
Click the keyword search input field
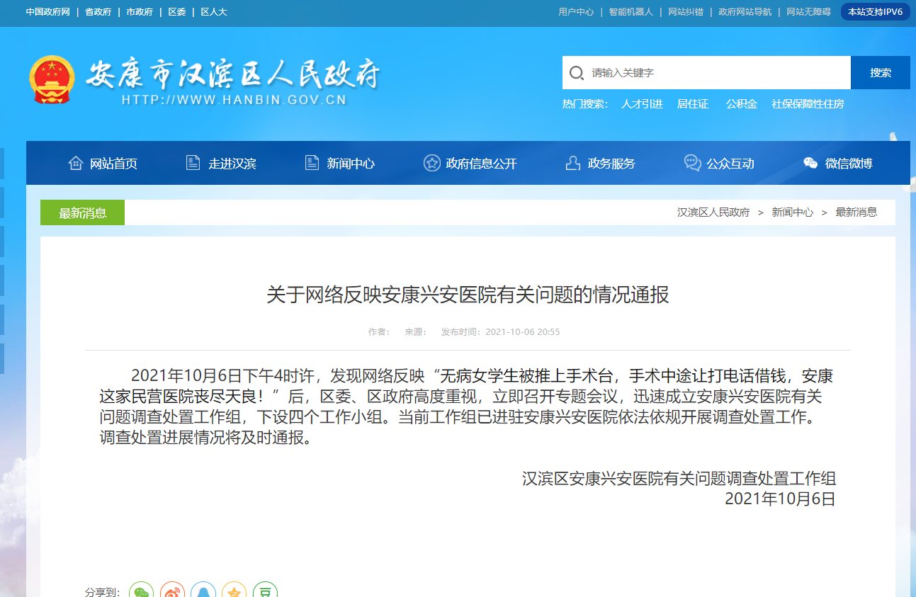pyautogui.click(x=716, y=73)
